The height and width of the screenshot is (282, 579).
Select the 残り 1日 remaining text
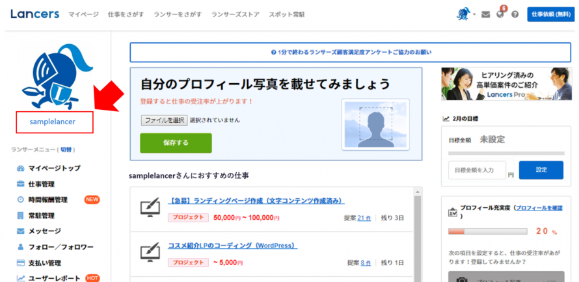(x=392, y=263)
